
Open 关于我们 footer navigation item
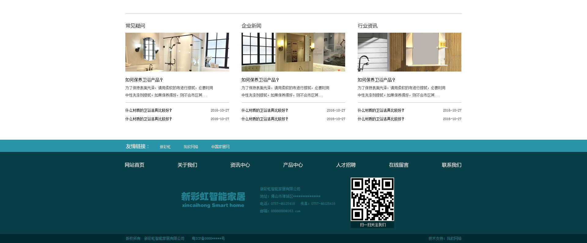[187, 165]
